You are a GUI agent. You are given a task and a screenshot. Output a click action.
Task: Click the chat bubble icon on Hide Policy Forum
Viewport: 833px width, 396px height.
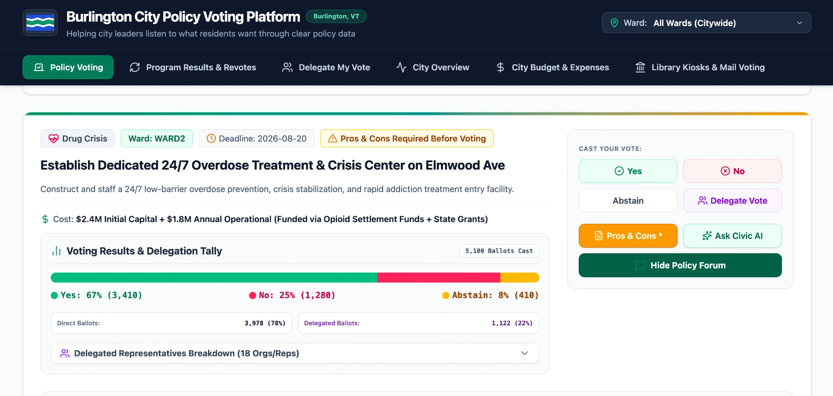[x=640, y=265]
